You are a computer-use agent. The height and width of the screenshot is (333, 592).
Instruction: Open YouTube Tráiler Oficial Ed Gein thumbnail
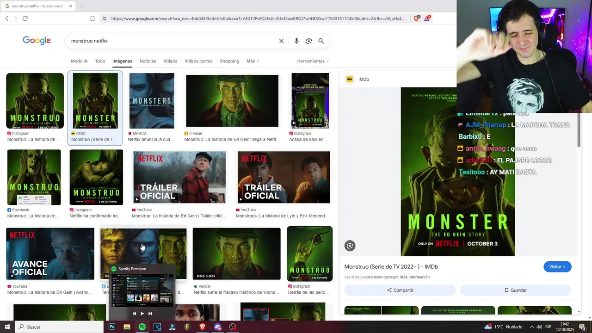point(179,177)
